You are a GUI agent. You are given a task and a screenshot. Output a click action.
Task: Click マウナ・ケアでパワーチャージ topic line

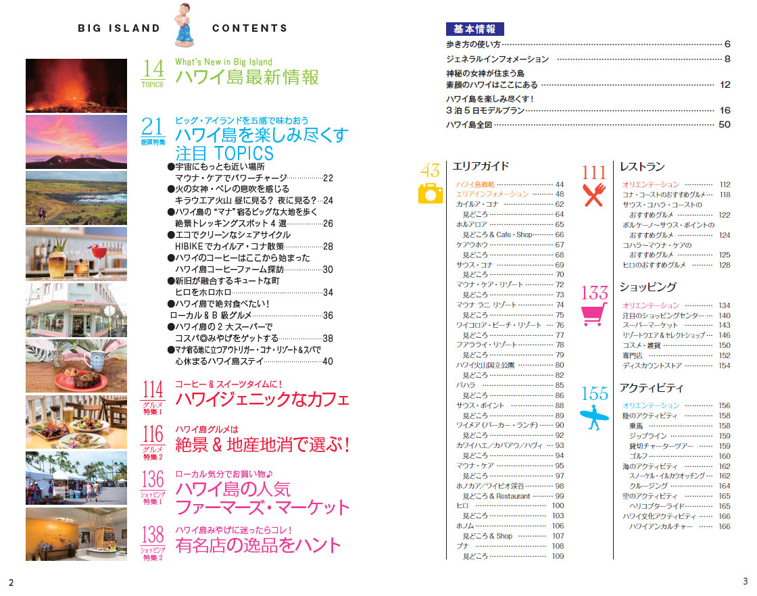click(254, 178)
